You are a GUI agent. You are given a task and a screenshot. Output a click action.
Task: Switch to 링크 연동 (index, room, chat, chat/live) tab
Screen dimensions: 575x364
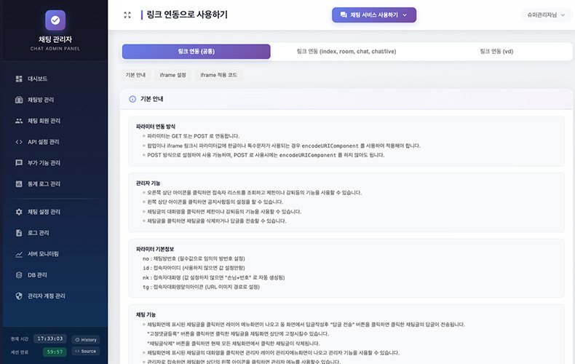click(x=346, y=52)
